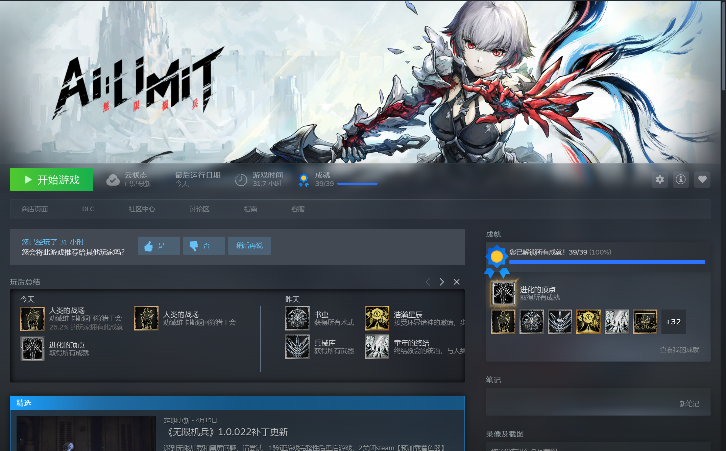Click the 童年的终结 achievement icon
This screenshot has height=451, width=726.
[377, 347]
